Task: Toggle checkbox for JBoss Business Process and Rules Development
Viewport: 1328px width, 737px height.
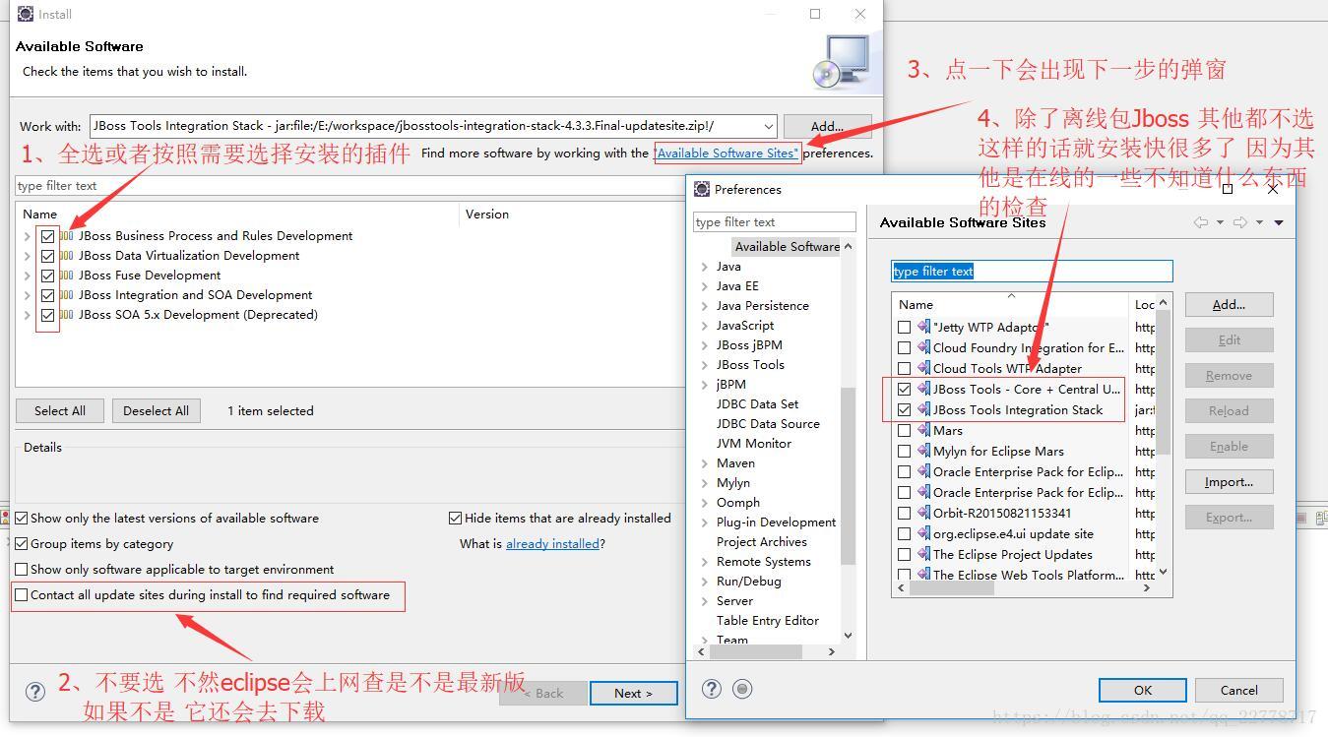Action: point(47,236)
